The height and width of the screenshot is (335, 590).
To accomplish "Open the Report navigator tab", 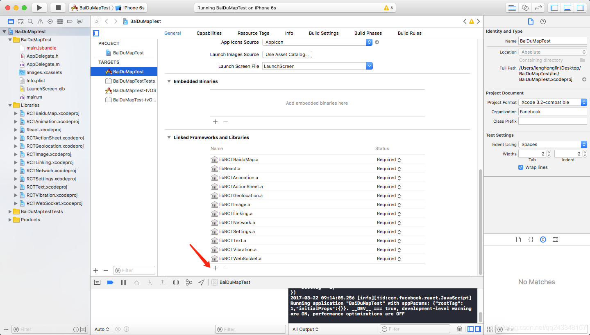I will point(80,21).
